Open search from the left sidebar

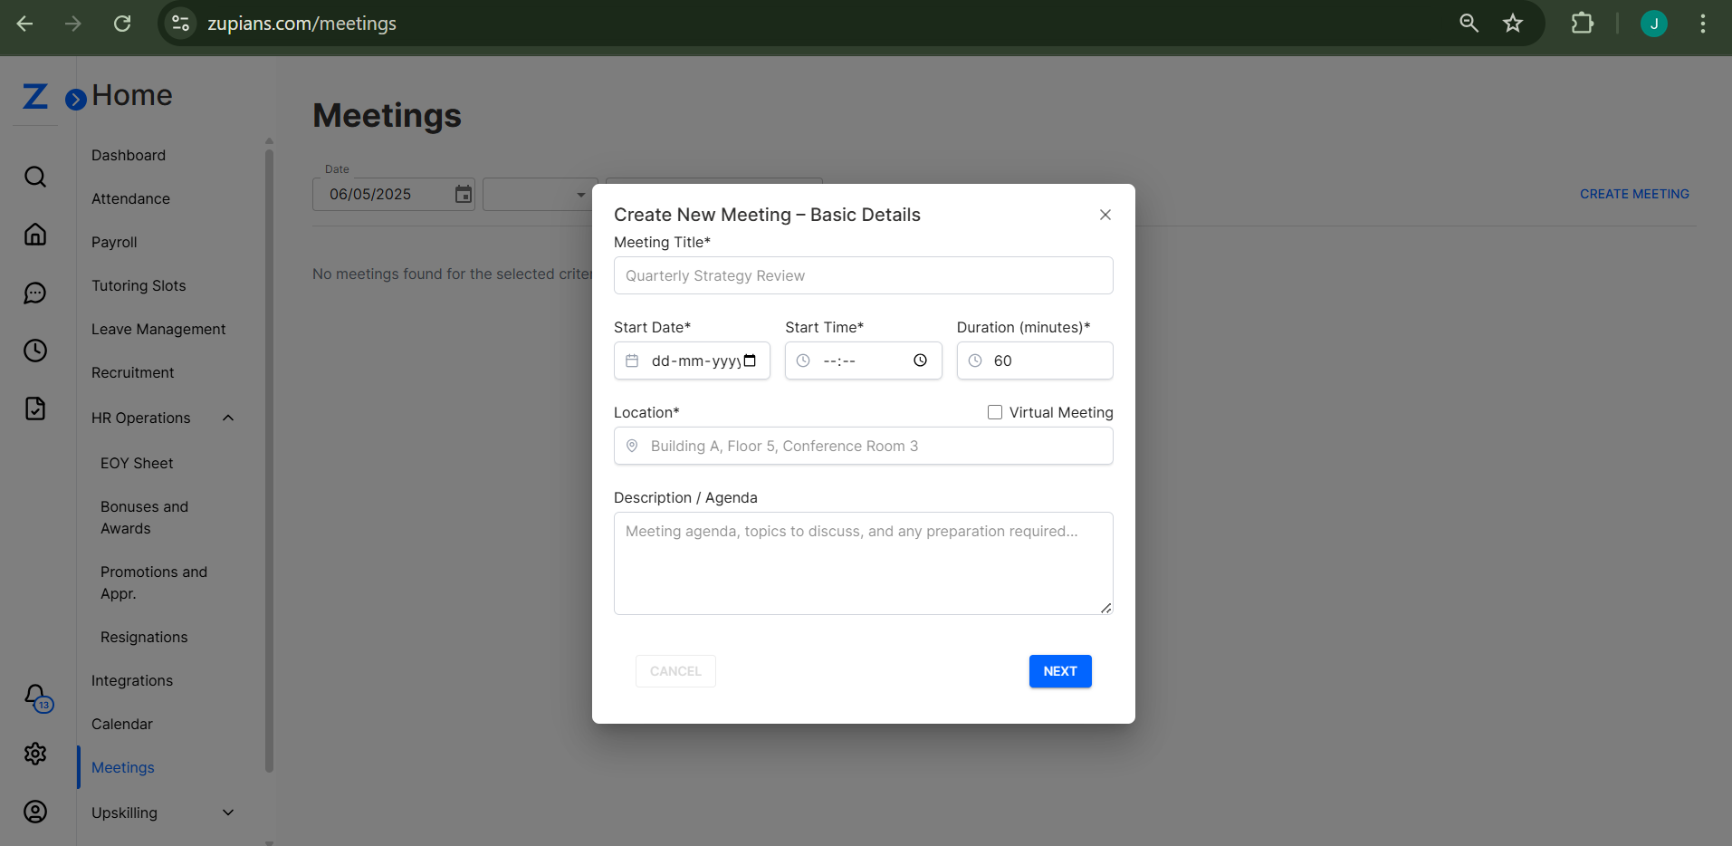click(34, 176)
